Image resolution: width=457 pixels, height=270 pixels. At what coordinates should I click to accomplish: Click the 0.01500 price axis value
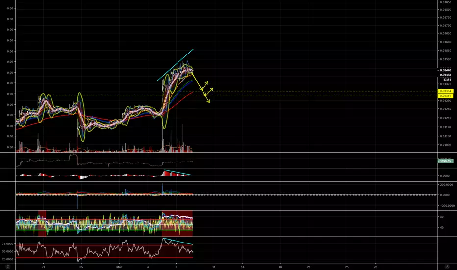[446, 59]
